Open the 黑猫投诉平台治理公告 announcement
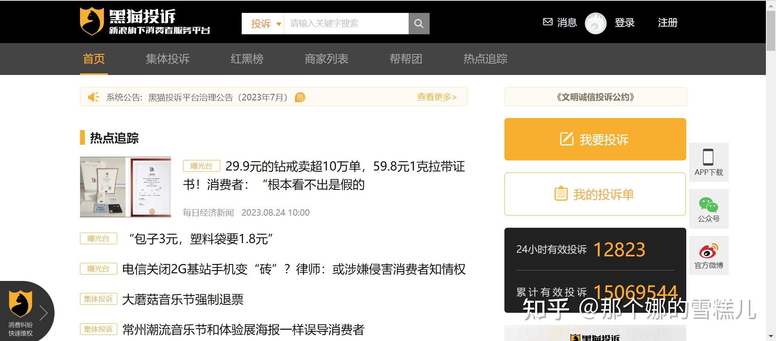Viewport: 776px width, 341px height. (x=218, y=97)
